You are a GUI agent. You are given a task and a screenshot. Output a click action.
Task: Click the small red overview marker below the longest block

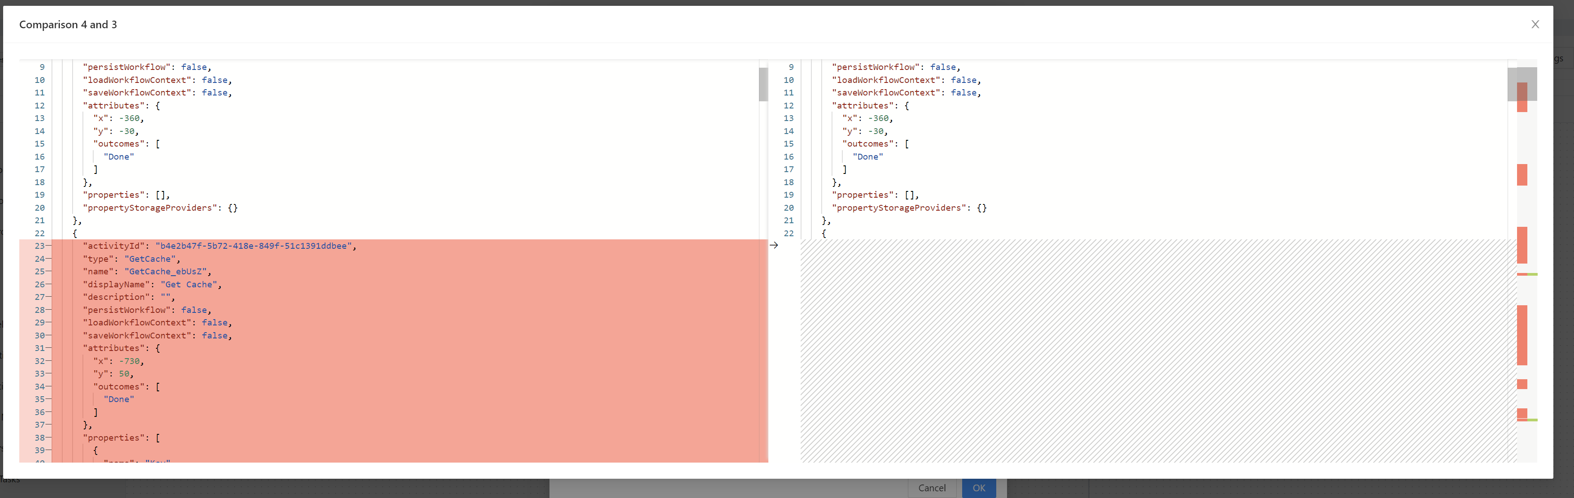[1522, 384]
